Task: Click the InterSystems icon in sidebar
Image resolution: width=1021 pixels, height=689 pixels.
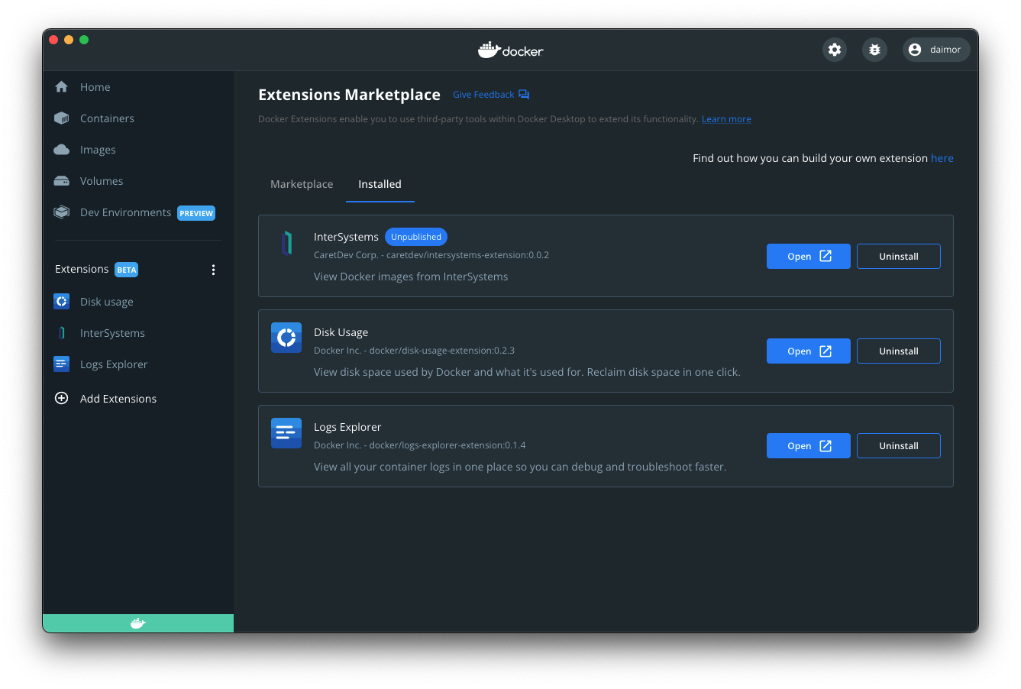Action: [62, 333]
